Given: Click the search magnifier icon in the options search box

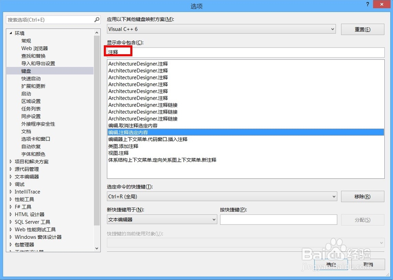Looking at the screenshot, I should click(x=97, y=20).
